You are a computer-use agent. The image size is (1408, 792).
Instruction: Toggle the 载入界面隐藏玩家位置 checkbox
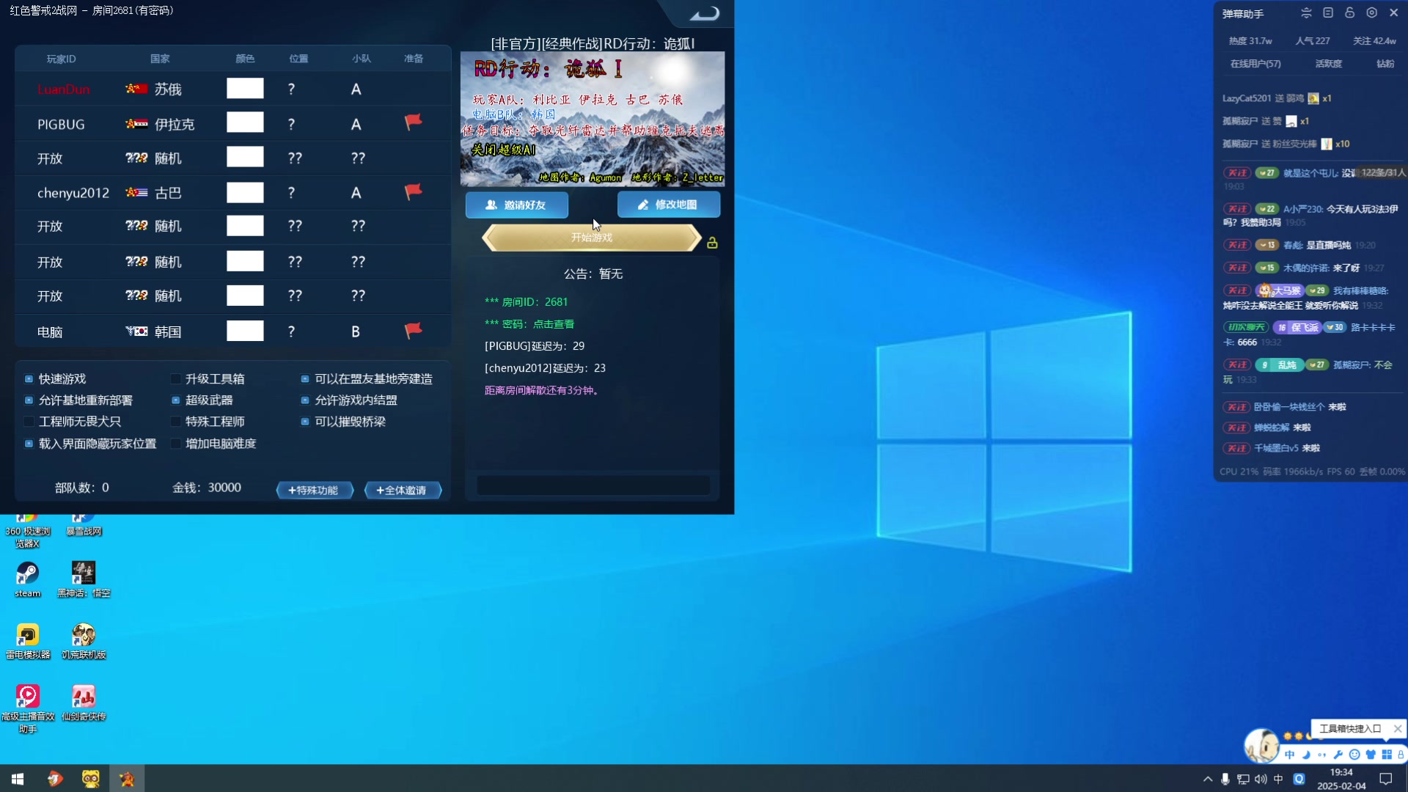click(29, 444)
